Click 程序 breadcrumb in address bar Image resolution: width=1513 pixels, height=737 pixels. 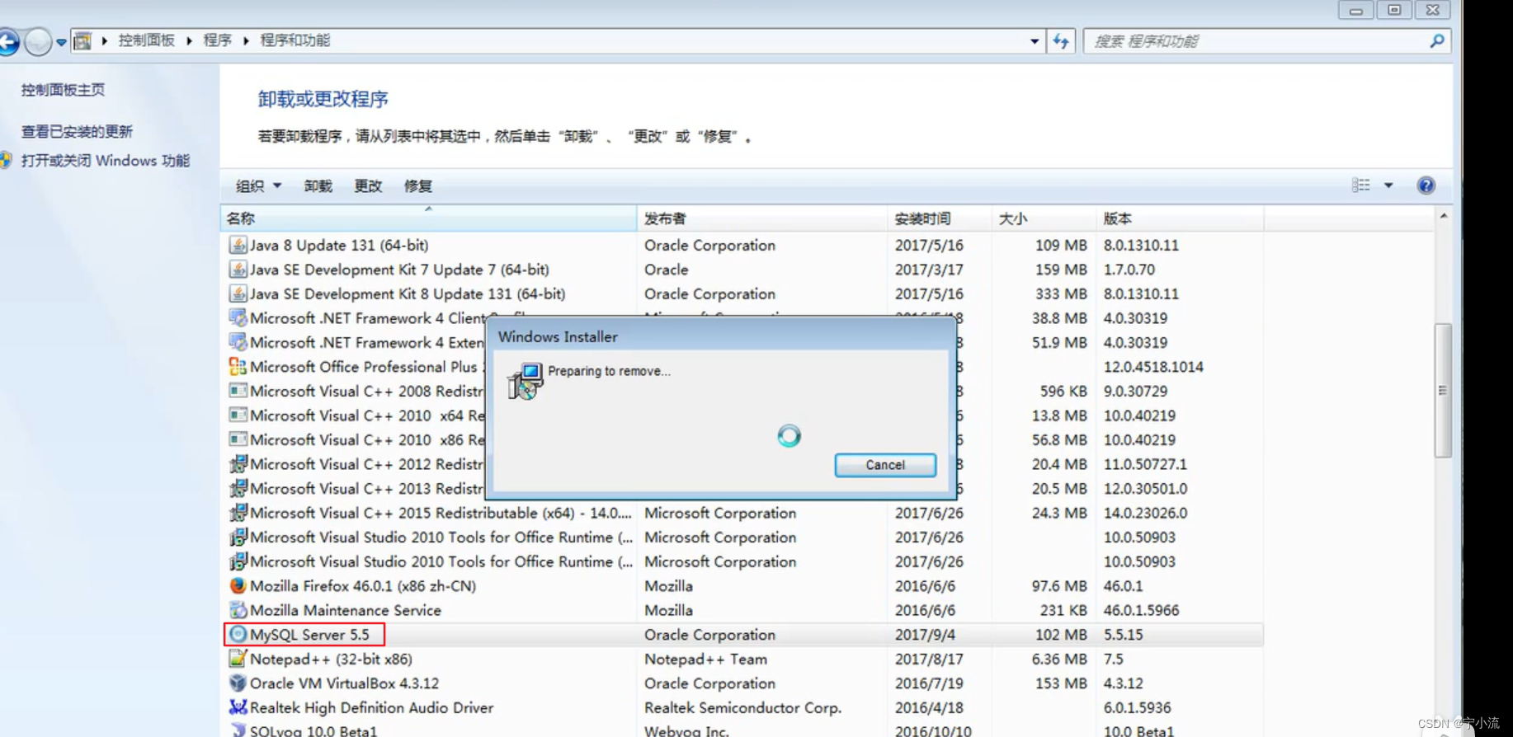(217, 40)
